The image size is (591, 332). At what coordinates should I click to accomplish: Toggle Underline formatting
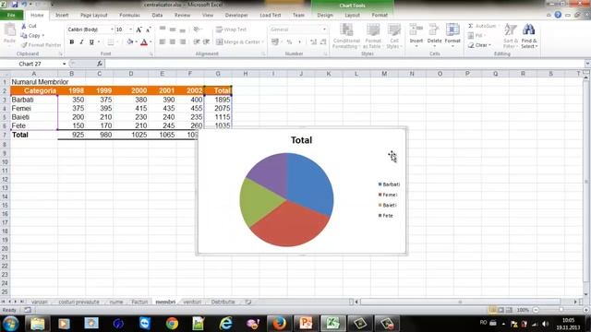tap(91, 42)
